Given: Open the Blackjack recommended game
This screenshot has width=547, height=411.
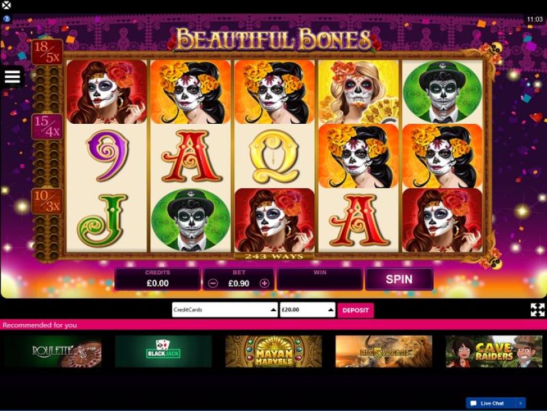Looking at the screenshot, I should (x=163, y=351).
